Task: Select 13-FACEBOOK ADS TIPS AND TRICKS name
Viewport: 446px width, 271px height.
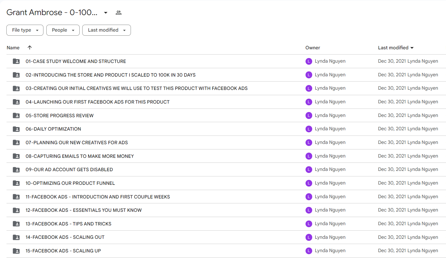Action: click(69, 224)
